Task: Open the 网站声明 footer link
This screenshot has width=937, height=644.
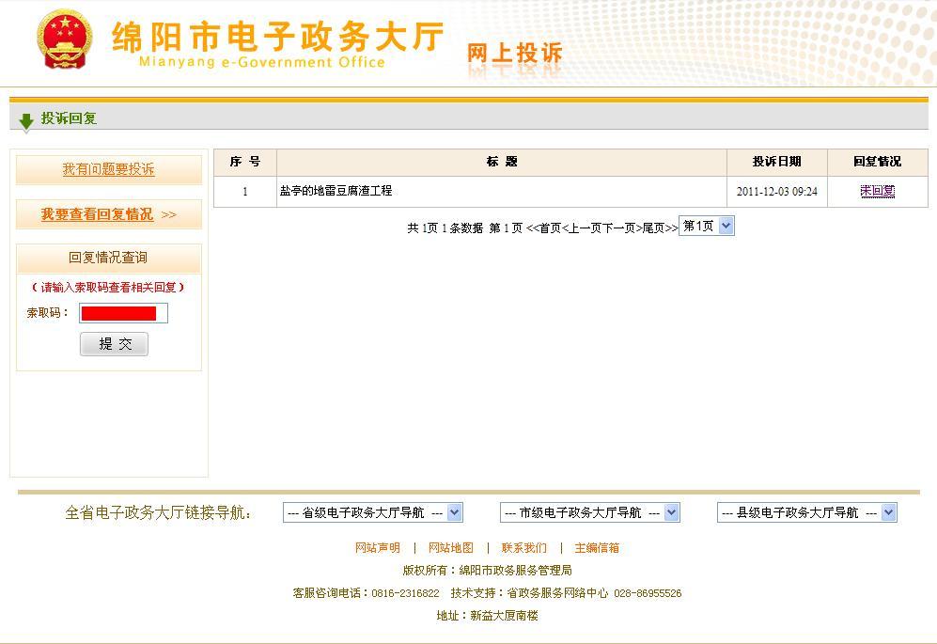Action: 377,548
